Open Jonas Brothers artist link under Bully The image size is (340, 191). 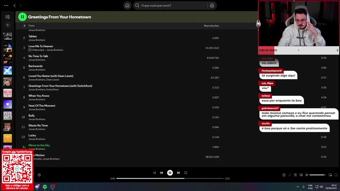tap(37, 119)
